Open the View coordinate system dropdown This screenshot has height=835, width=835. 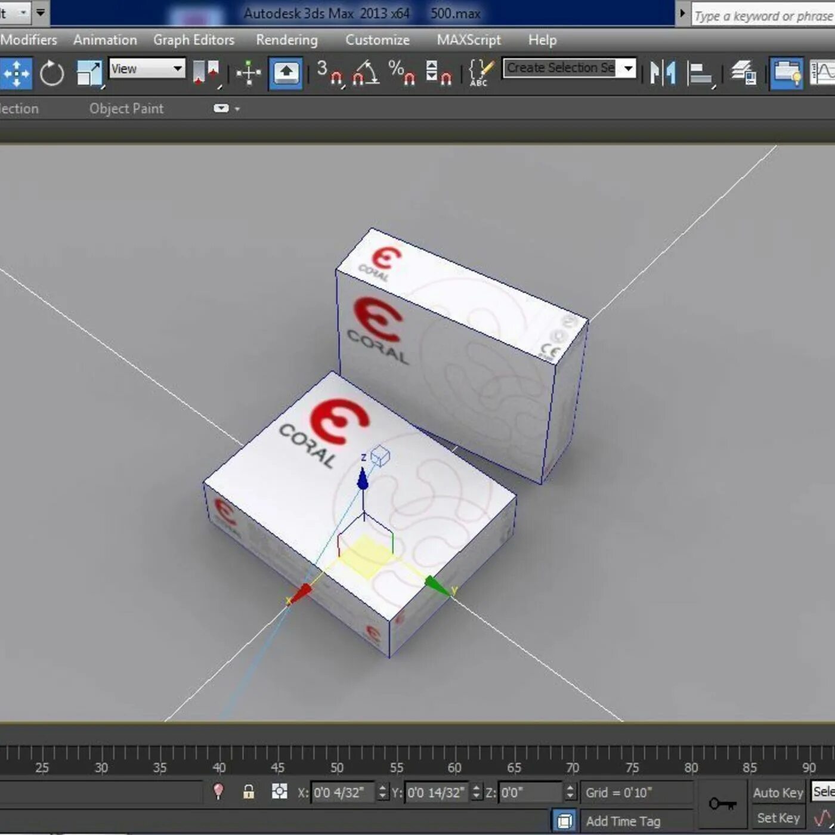[x=147, y=69]
